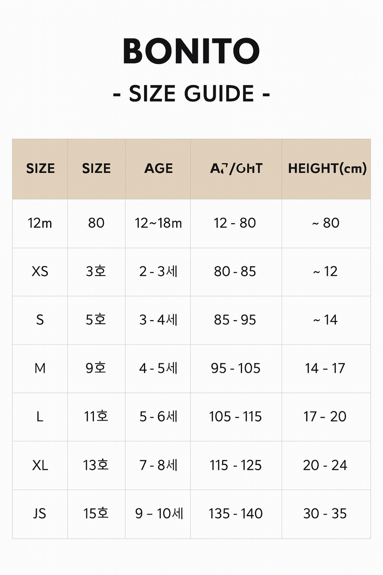Viewport: 383px width, 575px height.
Task: Select the 85 - 95 cell
Action: 235,320
